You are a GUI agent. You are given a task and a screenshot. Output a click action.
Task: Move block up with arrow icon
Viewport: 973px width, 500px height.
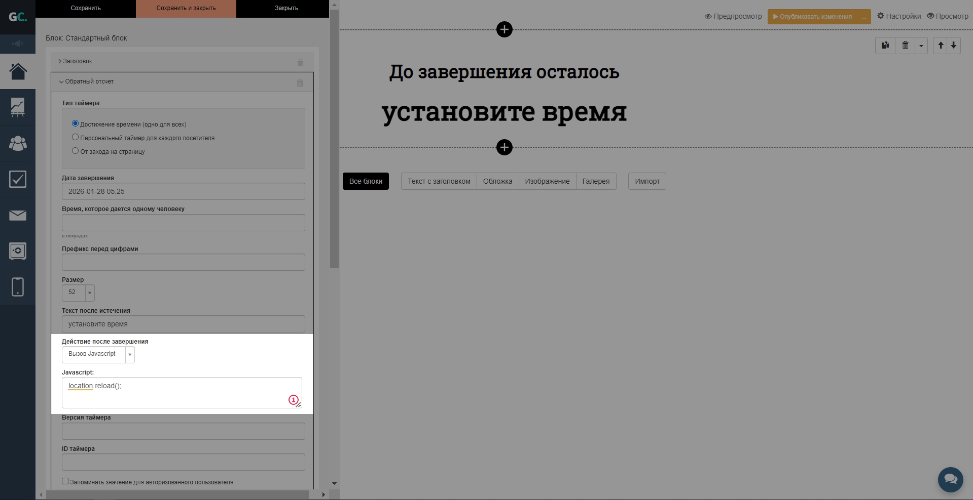941,46
